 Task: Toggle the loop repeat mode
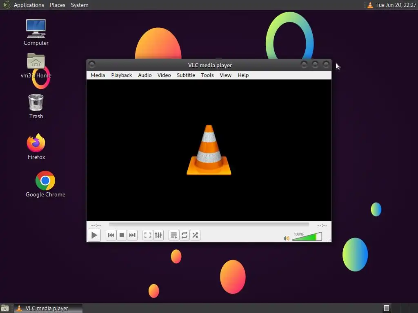tap(185, 235)
